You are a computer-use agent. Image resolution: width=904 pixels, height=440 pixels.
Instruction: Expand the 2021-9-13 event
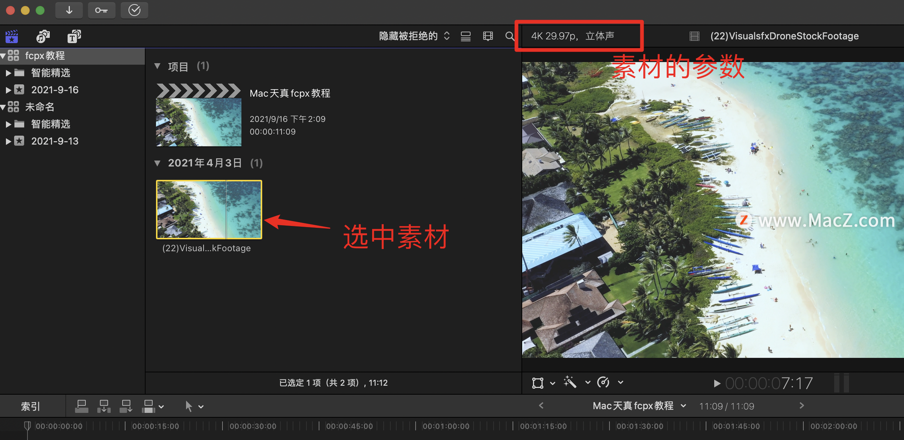point(8,141)
